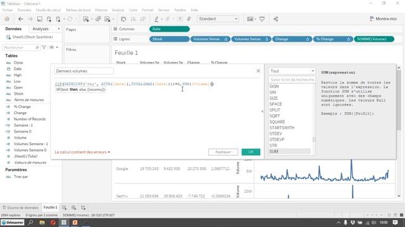Click the Appliquer button
Screen dimensions: 405x227
pos(223,152)
